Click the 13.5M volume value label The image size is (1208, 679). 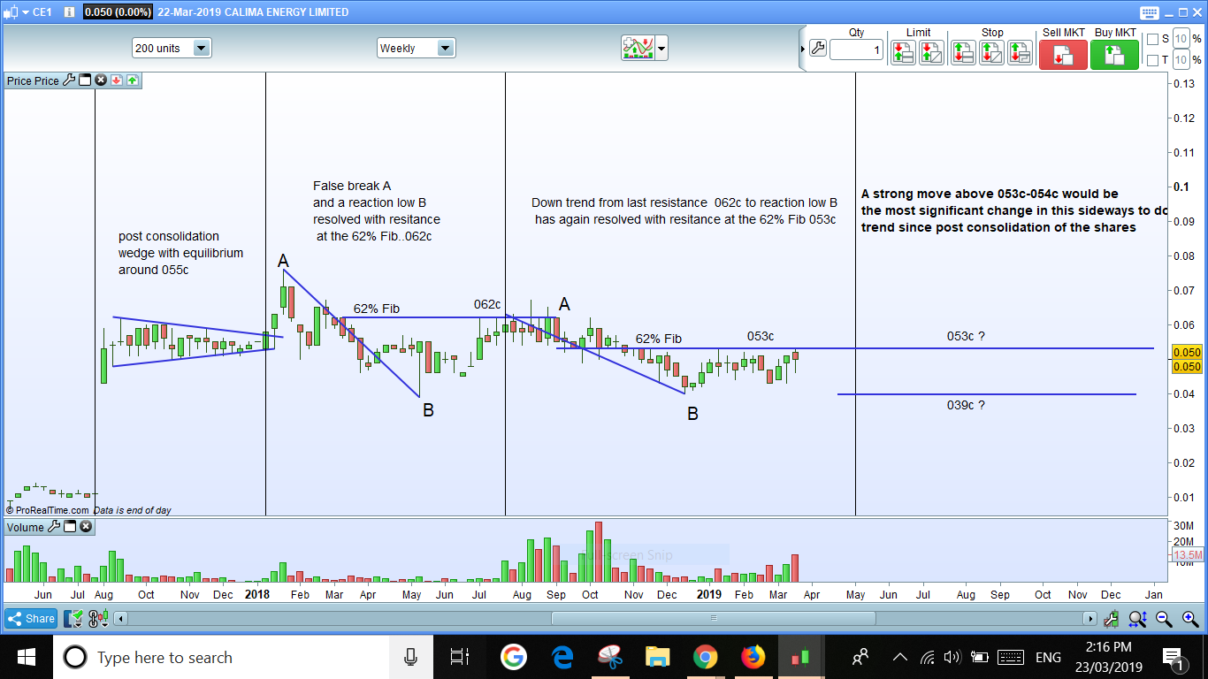(x=1188, y=555)
